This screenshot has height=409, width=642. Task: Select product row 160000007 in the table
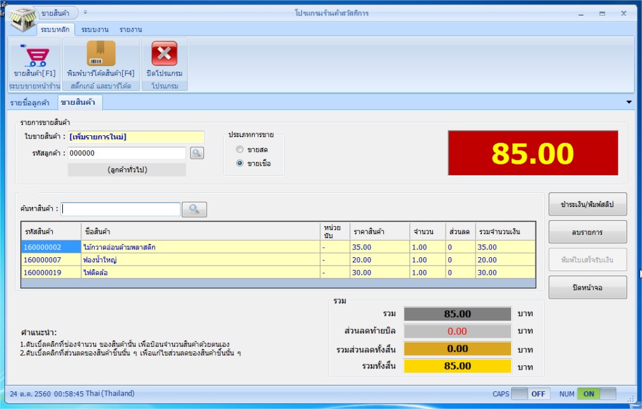click(278, 260)
